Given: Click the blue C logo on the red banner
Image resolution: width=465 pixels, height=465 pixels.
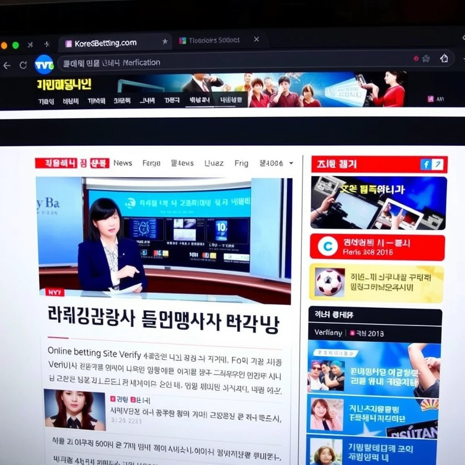Looking at the screenshot, I should 327,247.
